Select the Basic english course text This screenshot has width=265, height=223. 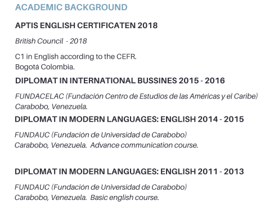click(x=125, y=198)
